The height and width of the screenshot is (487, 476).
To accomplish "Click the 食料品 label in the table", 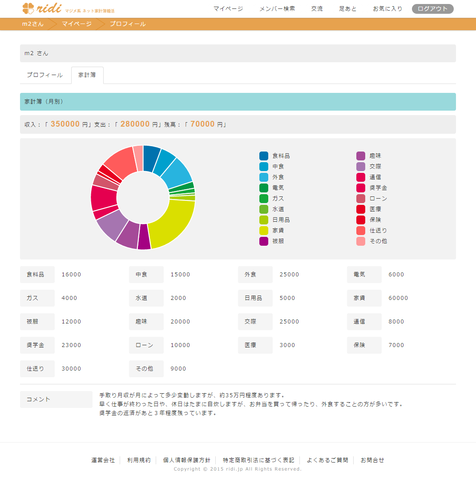I will coord(37,275).
